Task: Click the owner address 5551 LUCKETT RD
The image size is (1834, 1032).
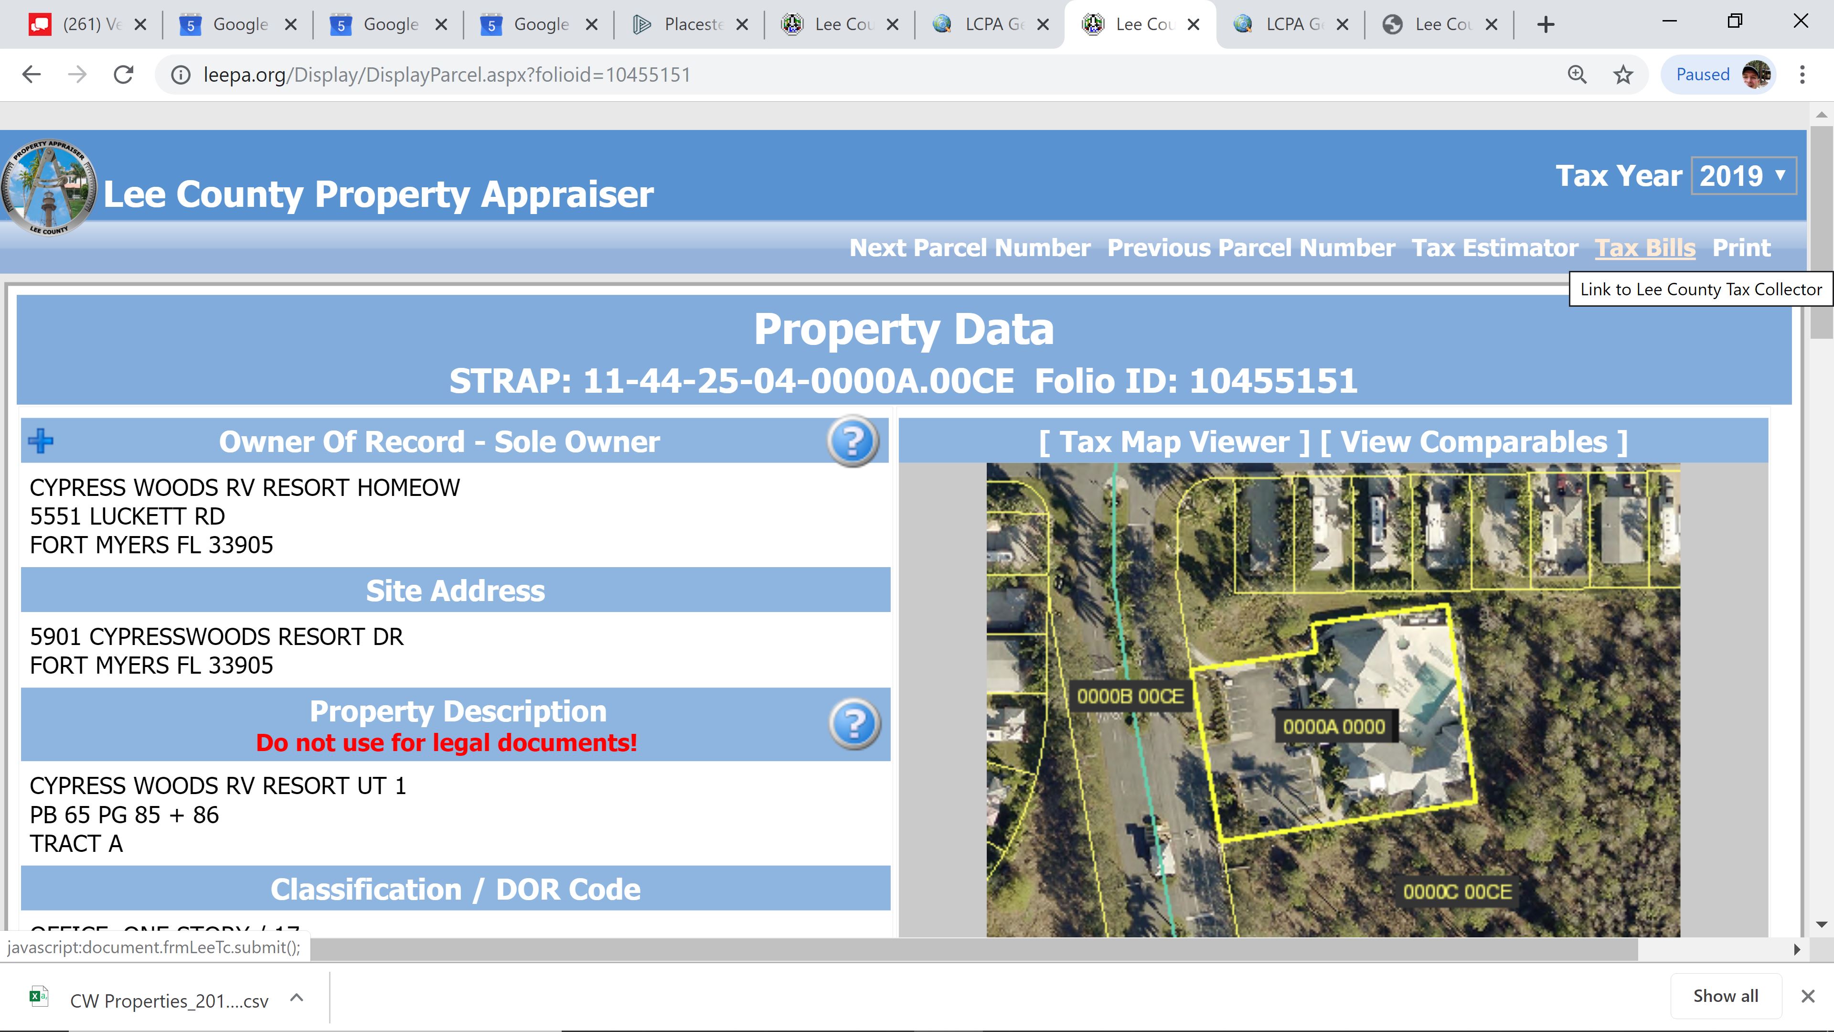Action: tap(128, 516)
